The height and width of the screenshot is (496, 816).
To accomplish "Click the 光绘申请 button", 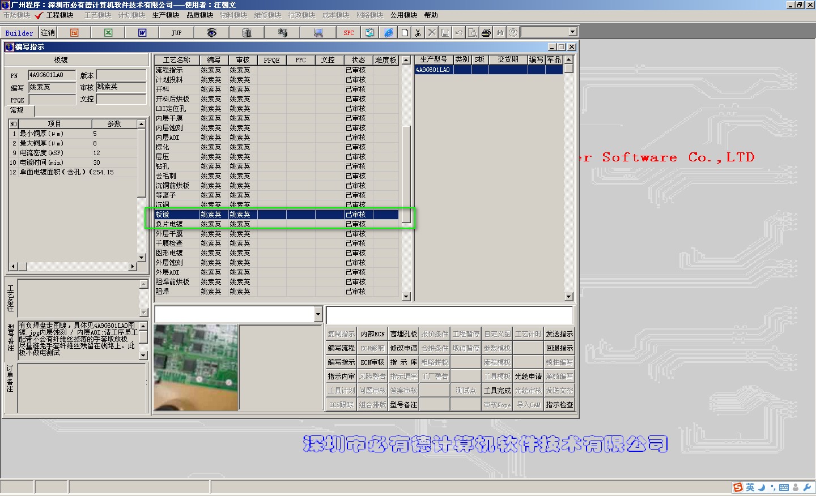I will tap(528, 377).
